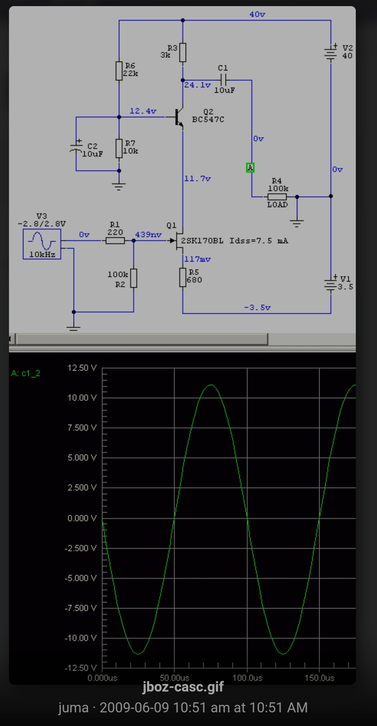Image resolution: width=377 pixels, height=726 pixels.
Task: Click the horizontal scrollbar thumb of schematic
Action: (x=142, y=339)
